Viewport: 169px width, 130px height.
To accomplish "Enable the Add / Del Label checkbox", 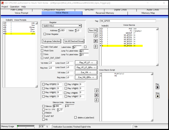I will (x=42, y=47).
